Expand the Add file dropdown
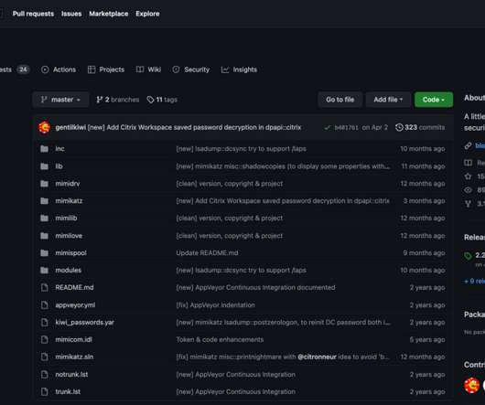Screen dimensions: 485x405 point(388,100)
